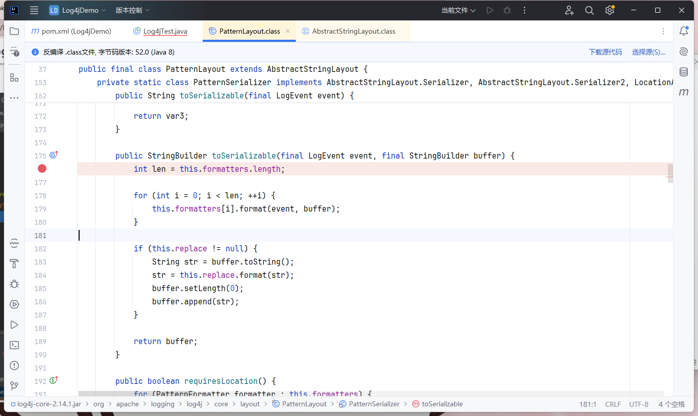Screen dimensions: 698x416
Task: Toggle the breakpoint on the len line
Action: click(x=42, y=169)
